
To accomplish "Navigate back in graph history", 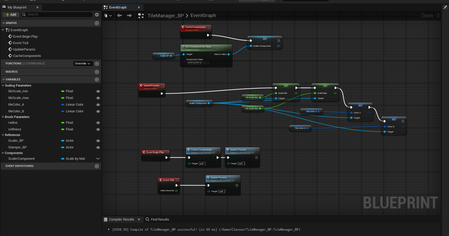I will click(x=119, y=16).
